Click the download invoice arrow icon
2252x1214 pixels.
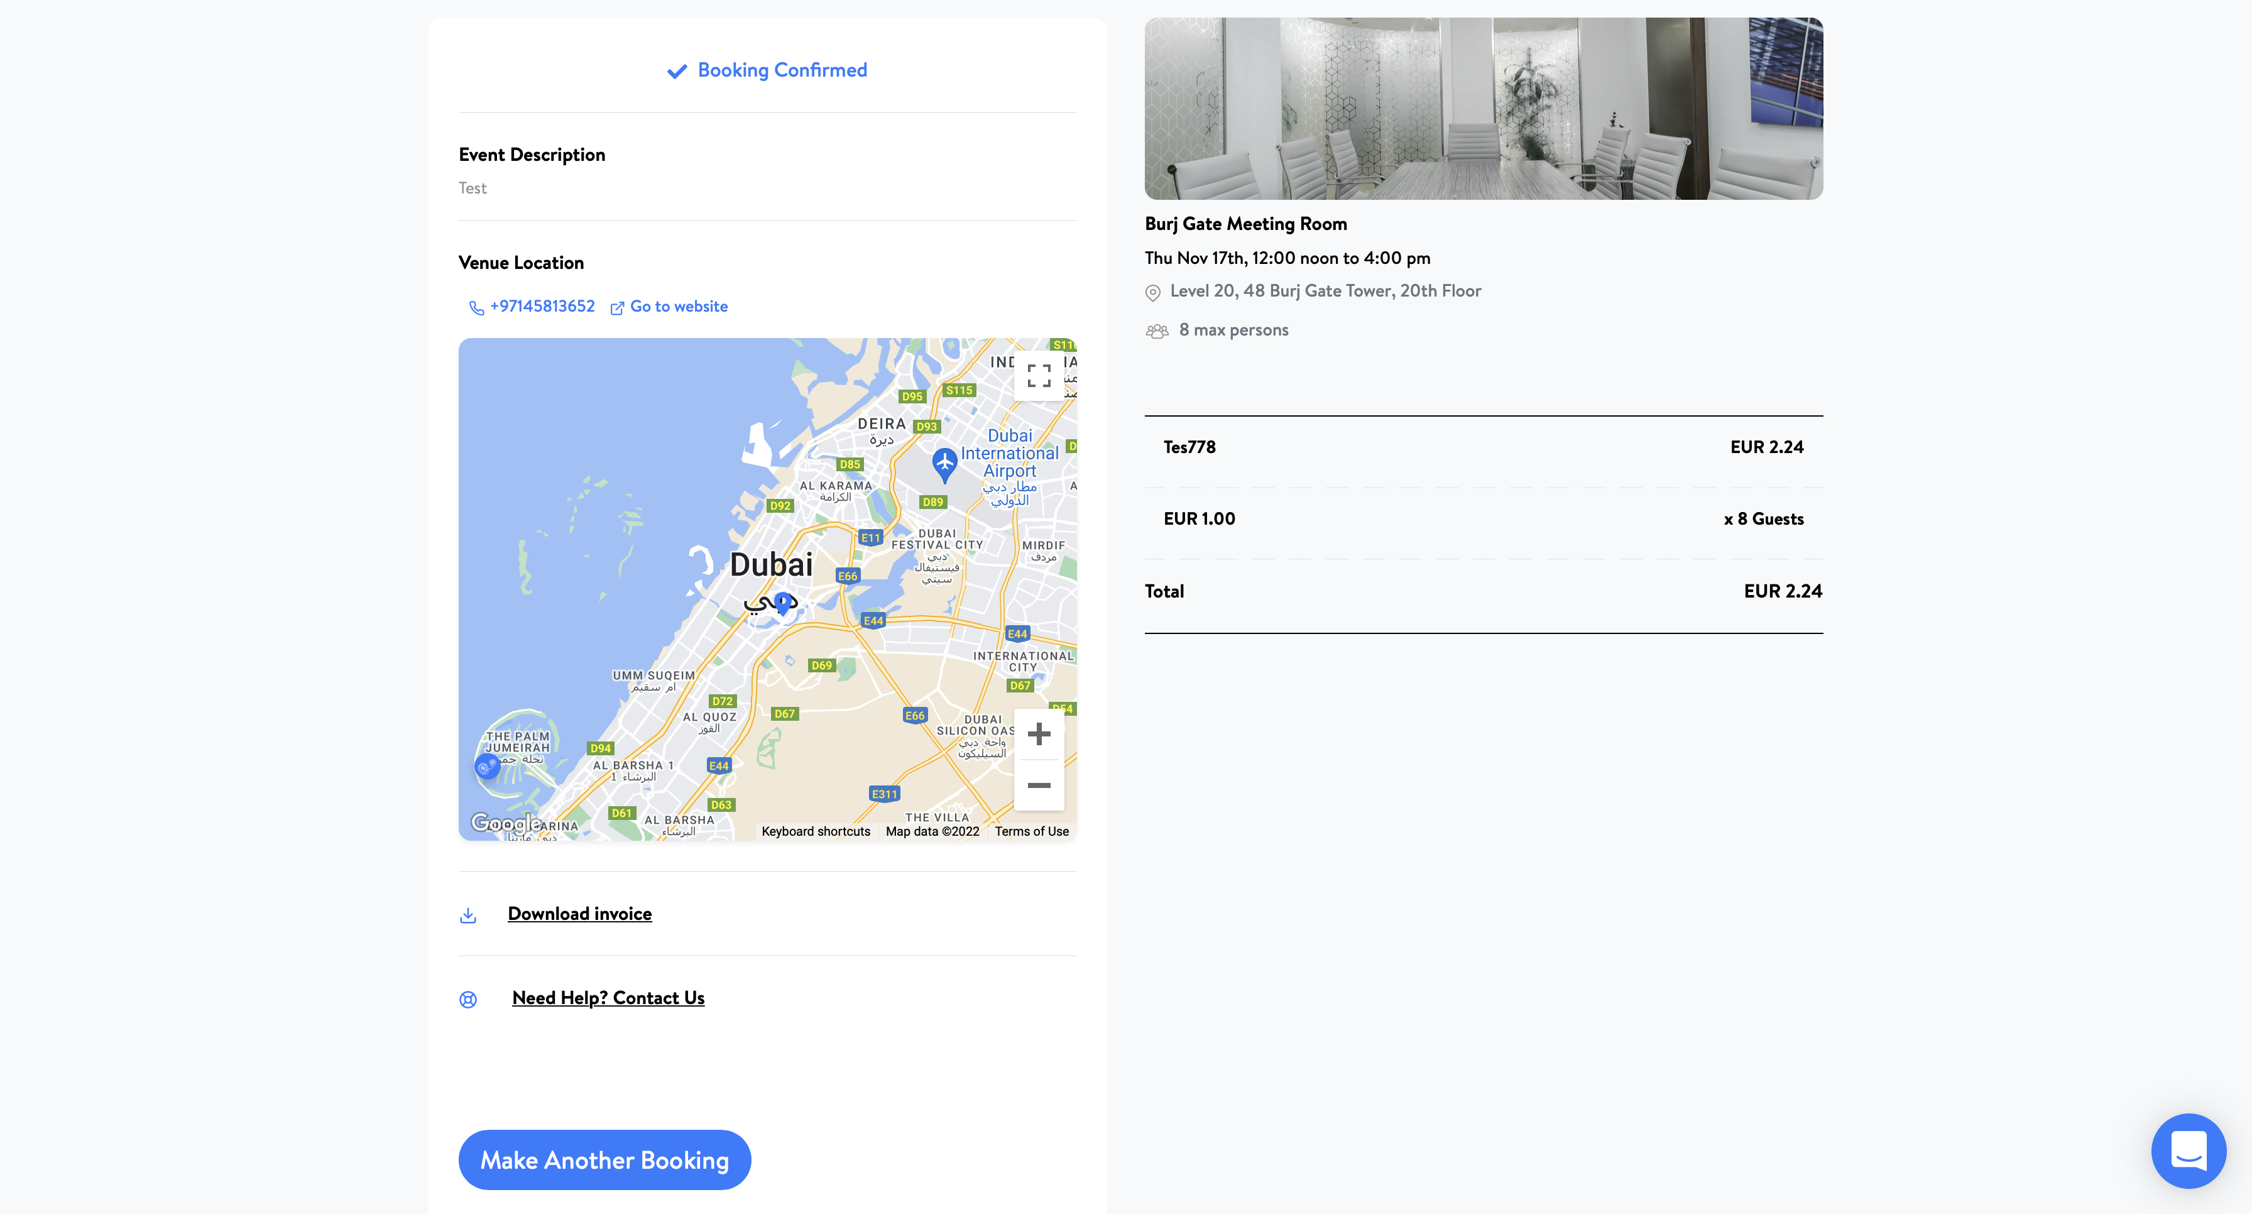click(x=467, y=915)
